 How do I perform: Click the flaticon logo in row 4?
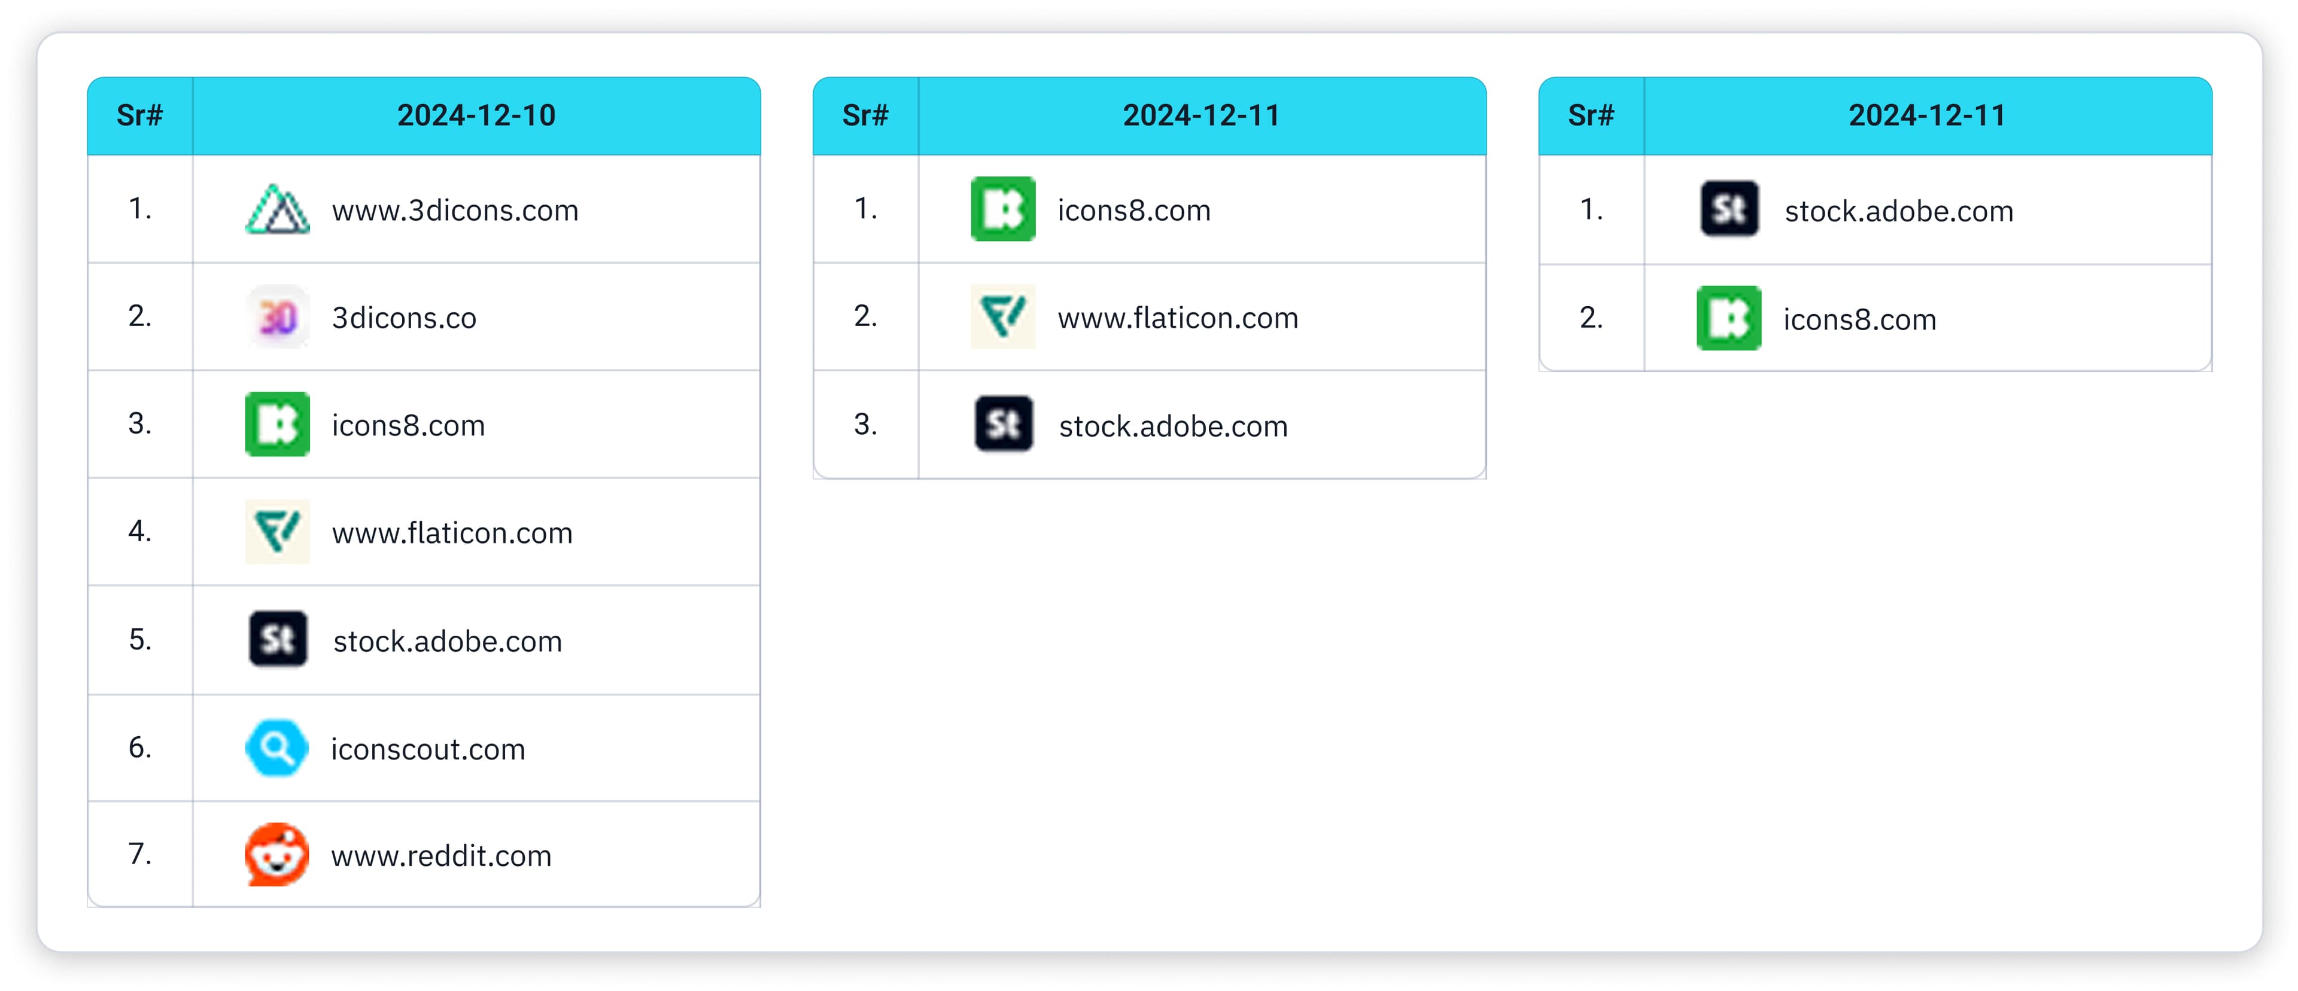pyautogui.click(x=278, y=532)
